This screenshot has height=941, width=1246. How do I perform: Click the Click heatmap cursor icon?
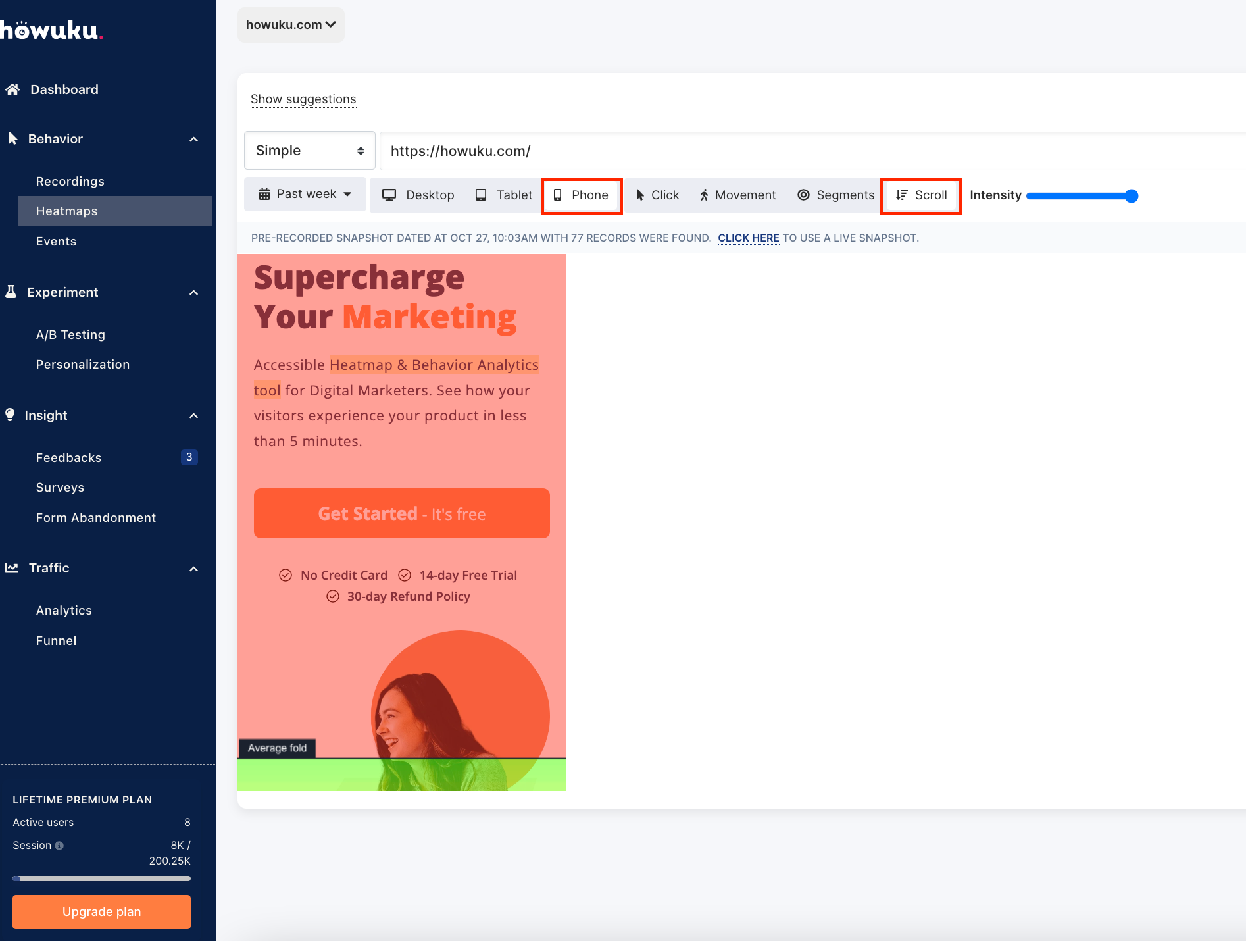(x=640, y=195)
